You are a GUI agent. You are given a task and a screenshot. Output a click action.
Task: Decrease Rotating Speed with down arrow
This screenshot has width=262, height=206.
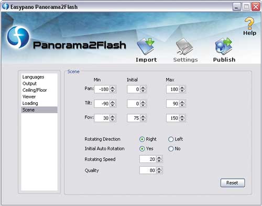(x=159, y=161)
